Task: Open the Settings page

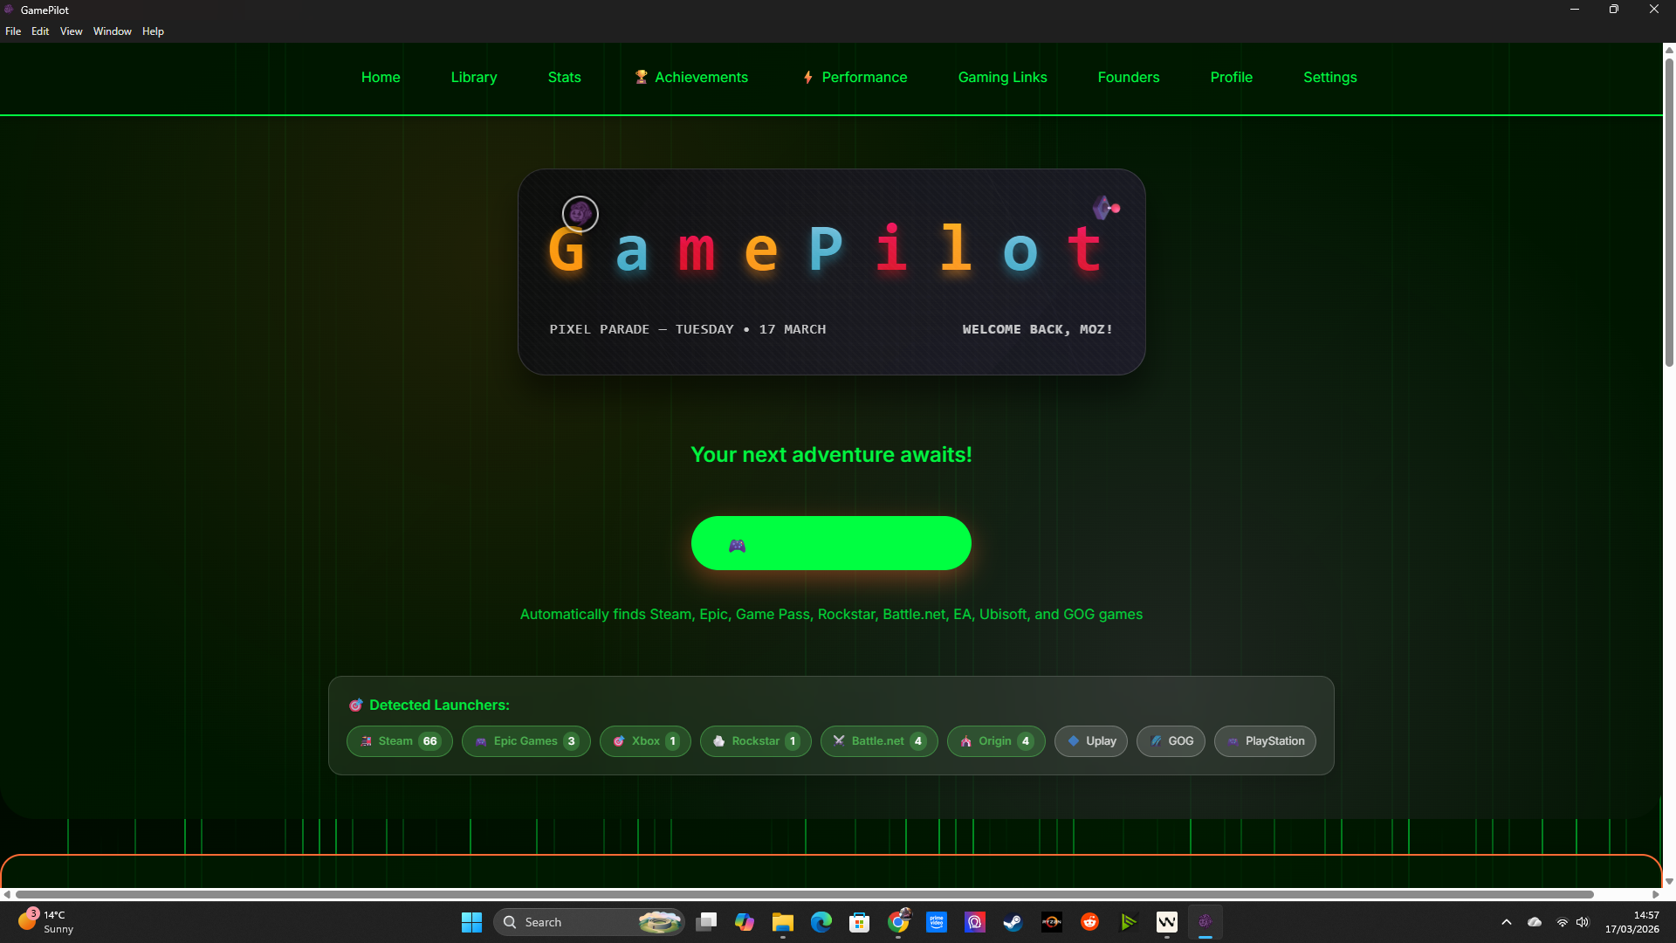Action: (1329, 78)
